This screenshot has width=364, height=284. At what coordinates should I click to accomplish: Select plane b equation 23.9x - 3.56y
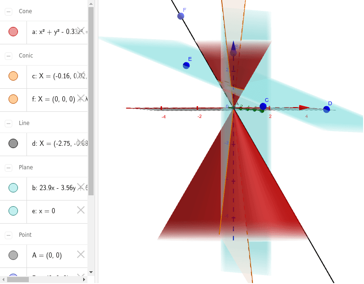[x=60, y=188]
